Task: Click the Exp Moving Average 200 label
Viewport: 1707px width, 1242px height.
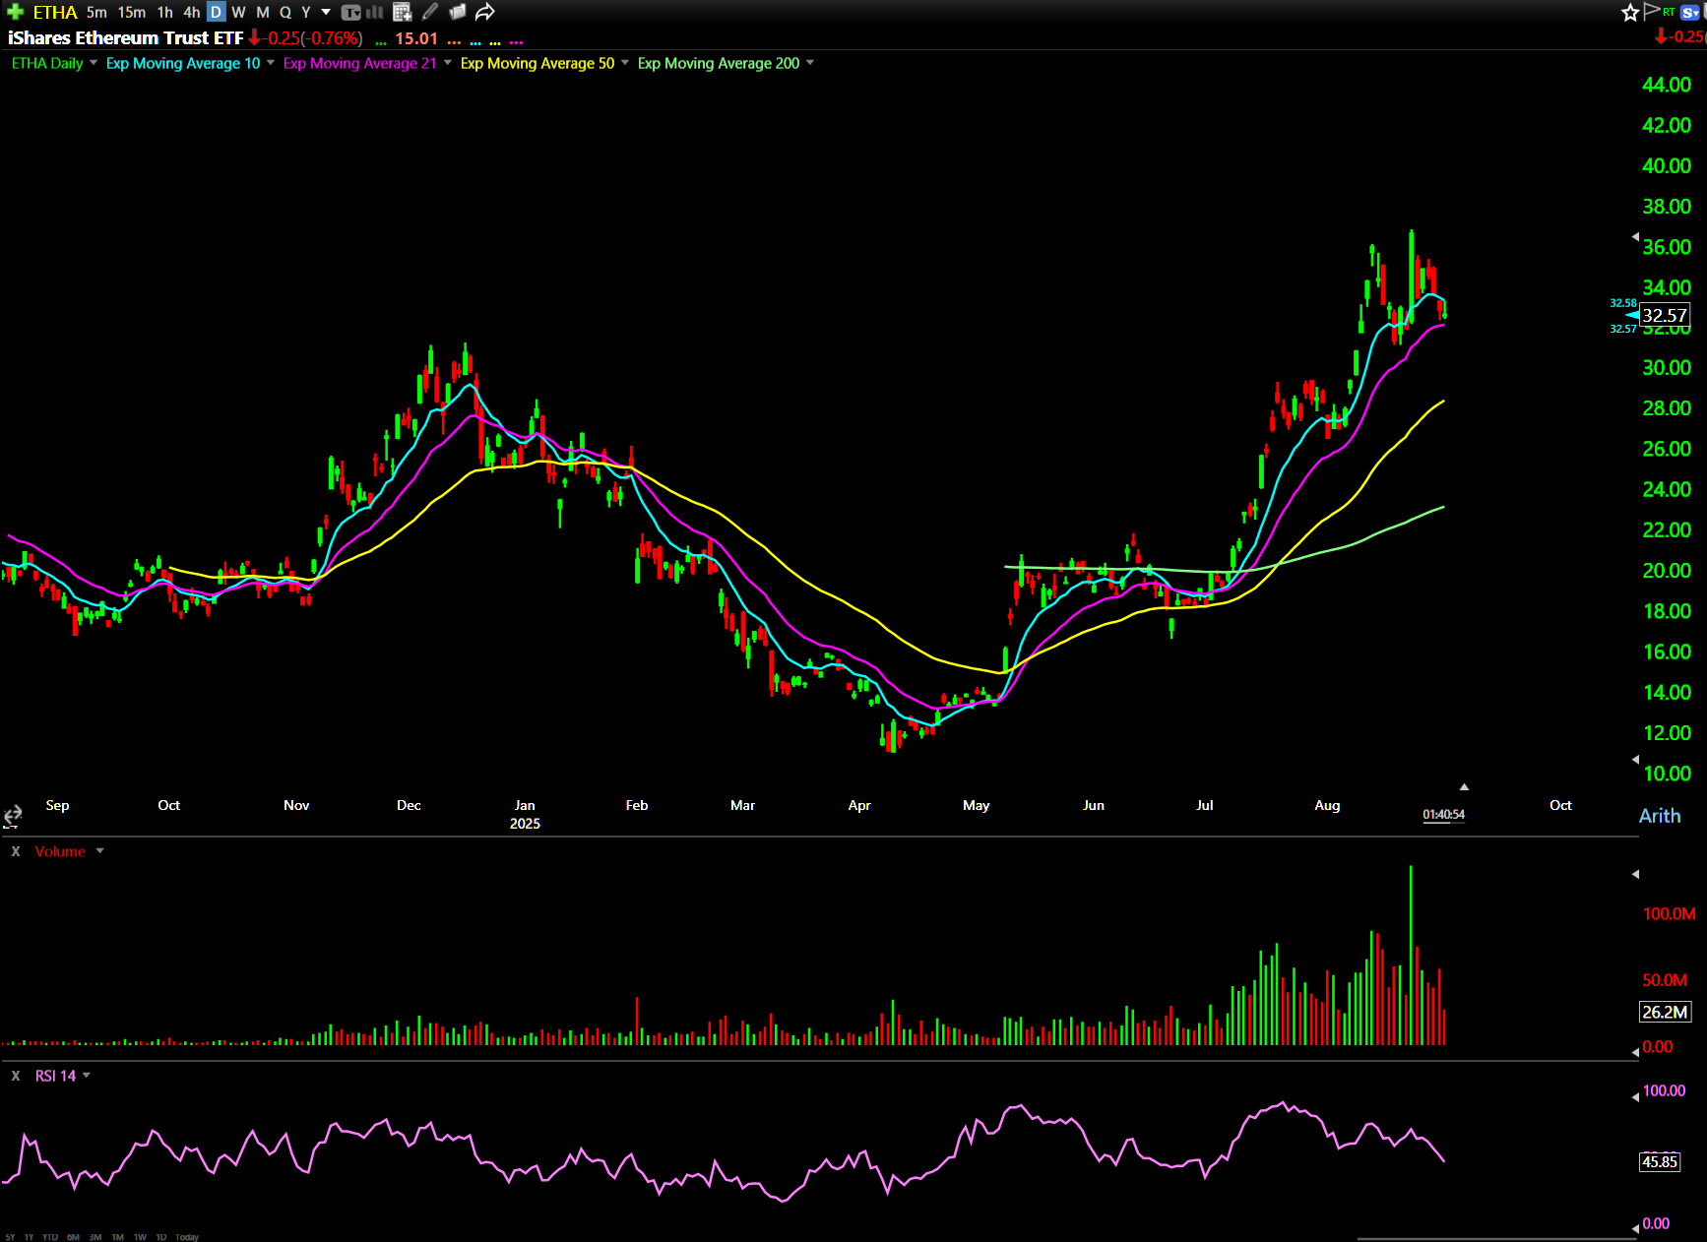Action: 719,63
